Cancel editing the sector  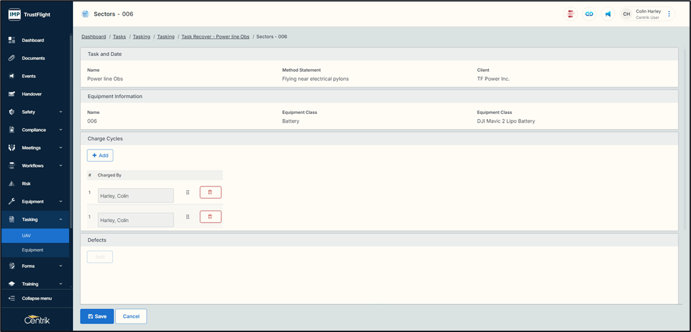(131, 316)
